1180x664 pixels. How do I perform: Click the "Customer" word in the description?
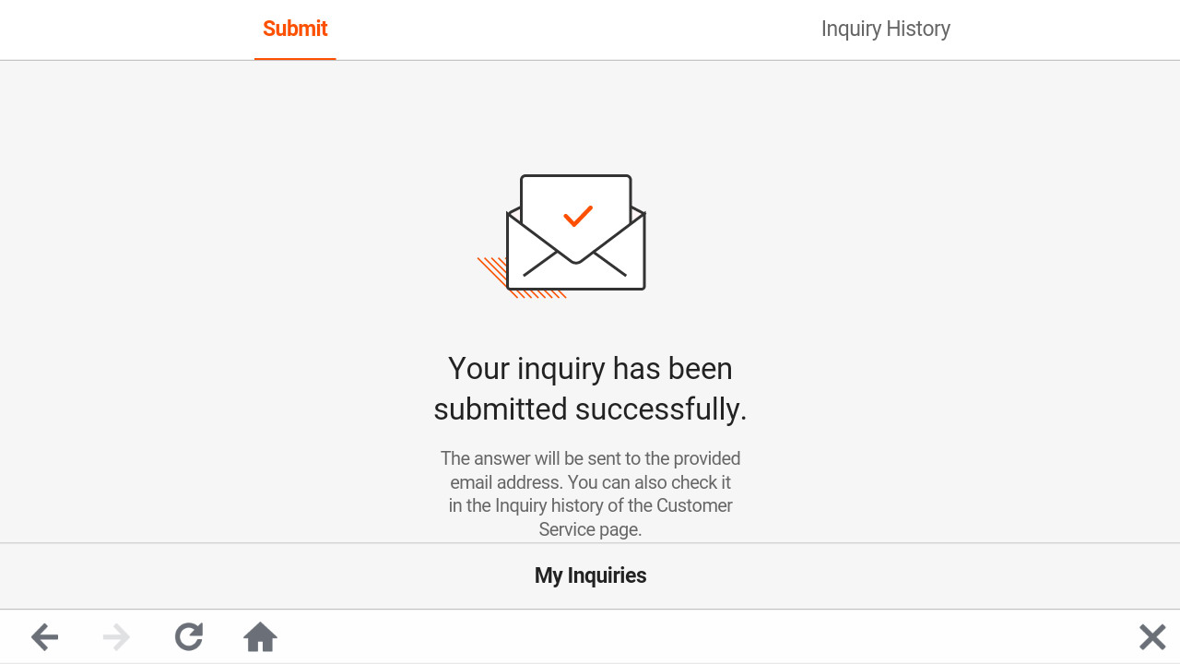pyautogui.click(x=694, y=505)
